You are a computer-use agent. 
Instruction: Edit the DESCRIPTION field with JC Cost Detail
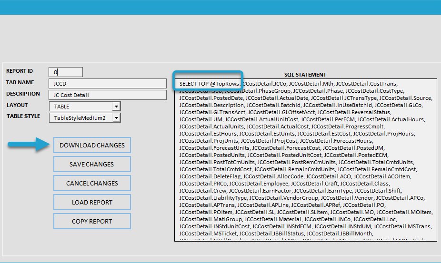108,95
